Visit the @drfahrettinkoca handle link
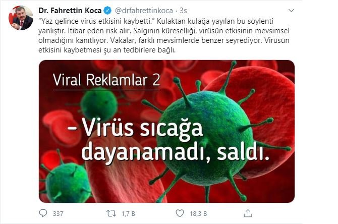338x224 pixels. (144, 11)
